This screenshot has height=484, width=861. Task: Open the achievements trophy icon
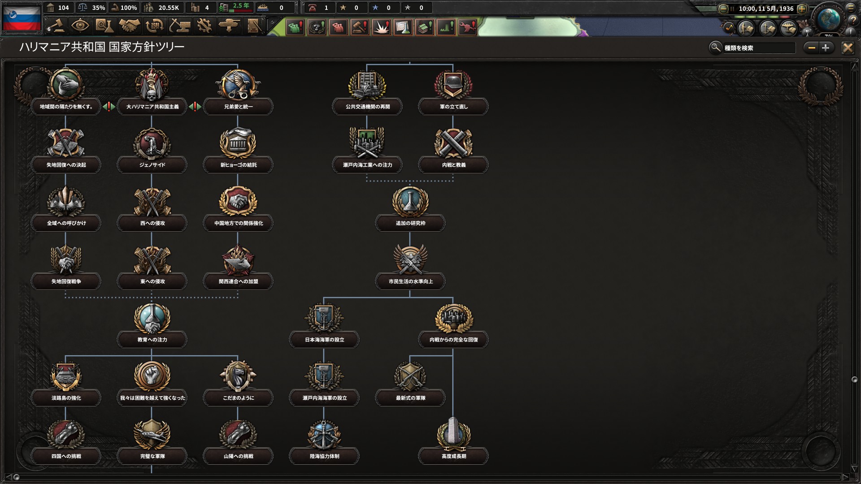point(807,31)
